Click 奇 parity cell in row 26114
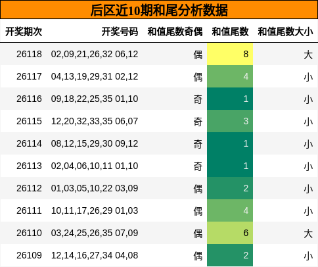Image resolution: width=318 pixels, height=267 pixels. pos(198,144)
